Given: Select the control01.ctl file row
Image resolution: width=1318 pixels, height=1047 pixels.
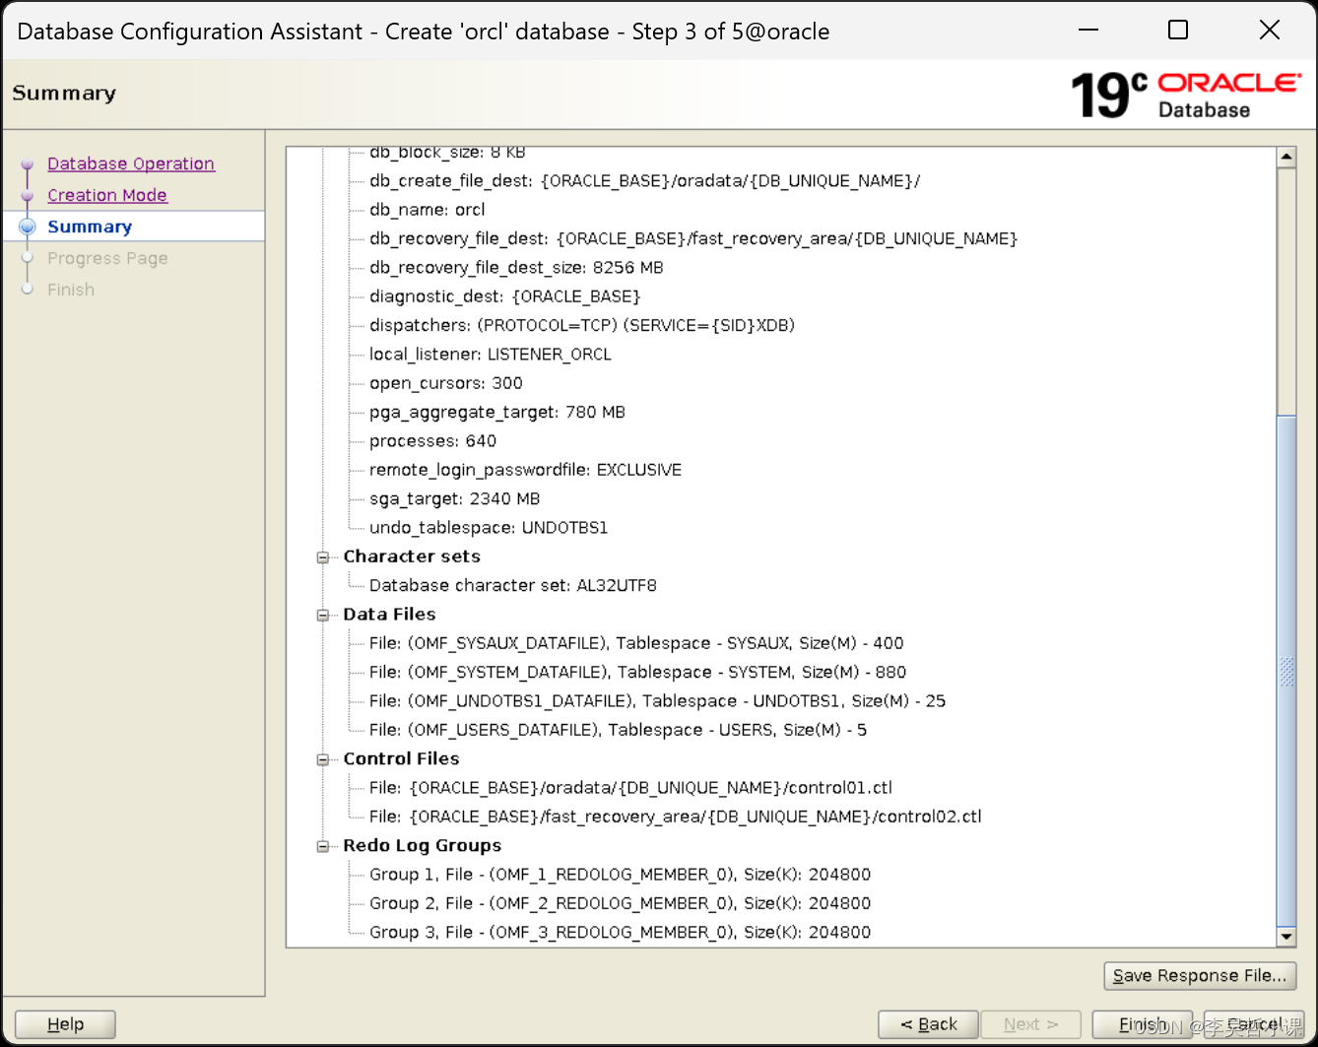Looking at the screenshot, I should click(630, 788).
